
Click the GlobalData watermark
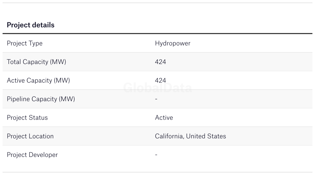point(157,88)
